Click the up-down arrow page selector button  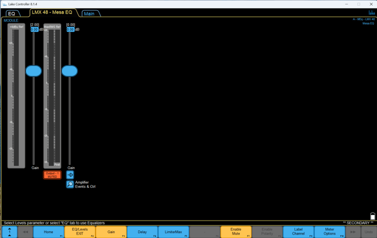10,232
